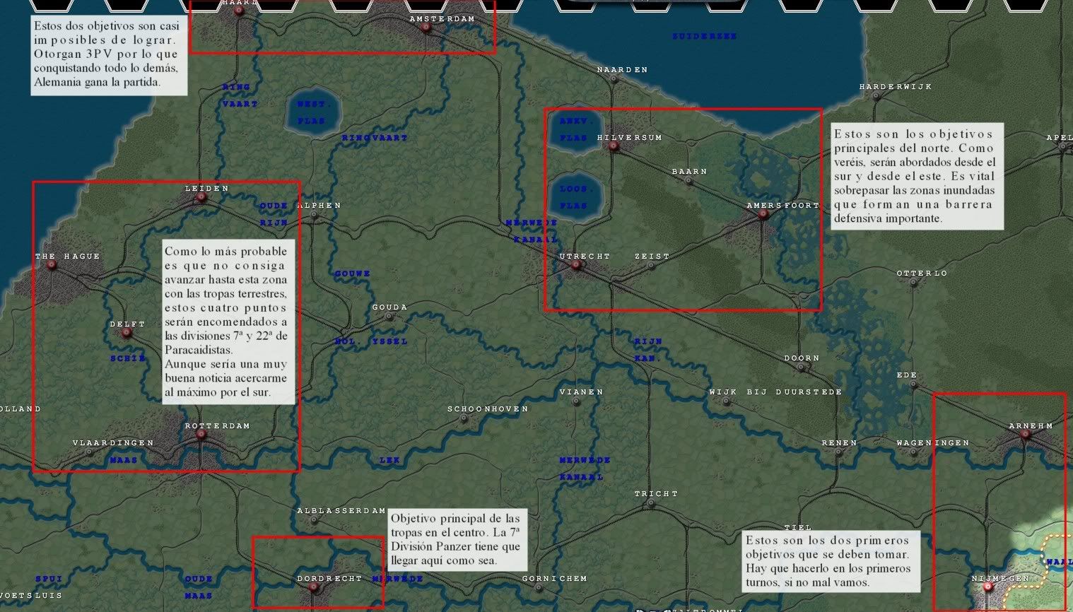1073x612 pixels.
Task: Click the Amsterdam red objective marker
Action: coord(426,28)
